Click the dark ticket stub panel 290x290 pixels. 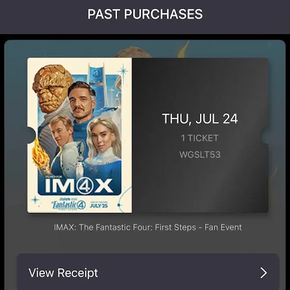(x=200, y=135)
